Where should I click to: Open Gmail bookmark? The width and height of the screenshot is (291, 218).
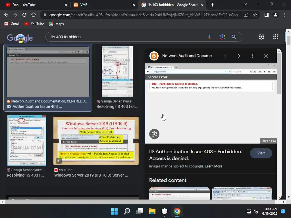[12, 24]
